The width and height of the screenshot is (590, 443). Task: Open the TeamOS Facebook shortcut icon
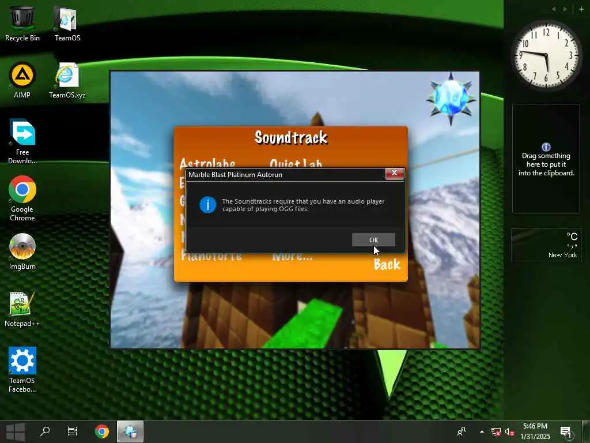tap(22, 370)
